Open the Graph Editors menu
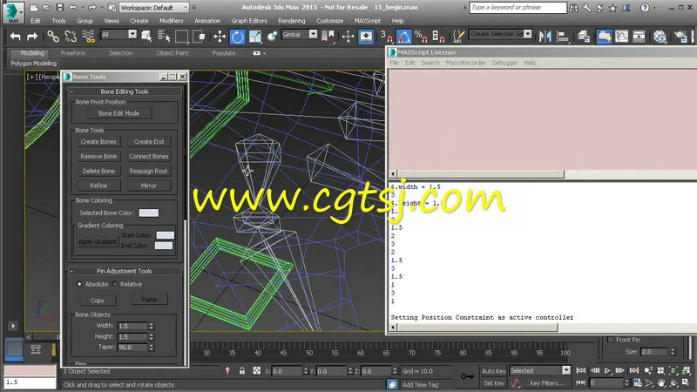The image size is (697, 392). [249, 21]
